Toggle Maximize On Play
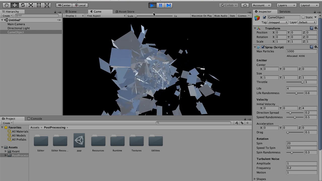The width and height of the screenshot is (322, 181). coord(202,16)
